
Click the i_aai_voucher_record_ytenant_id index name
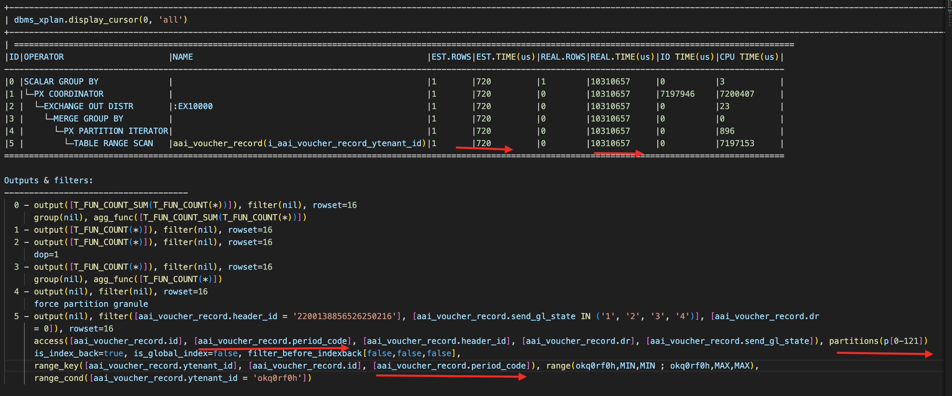click(344, 143)
